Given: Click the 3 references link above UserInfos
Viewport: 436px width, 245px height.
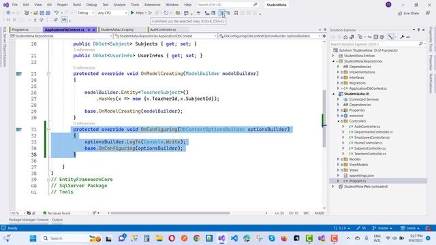Looking at the screenshot, I should tap(84, 50).
